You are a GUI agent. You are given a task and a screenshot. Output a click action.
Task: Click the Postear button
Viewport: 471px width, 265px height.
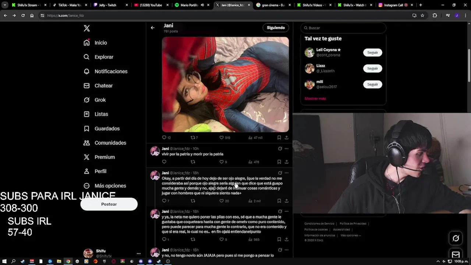(109, 204)
